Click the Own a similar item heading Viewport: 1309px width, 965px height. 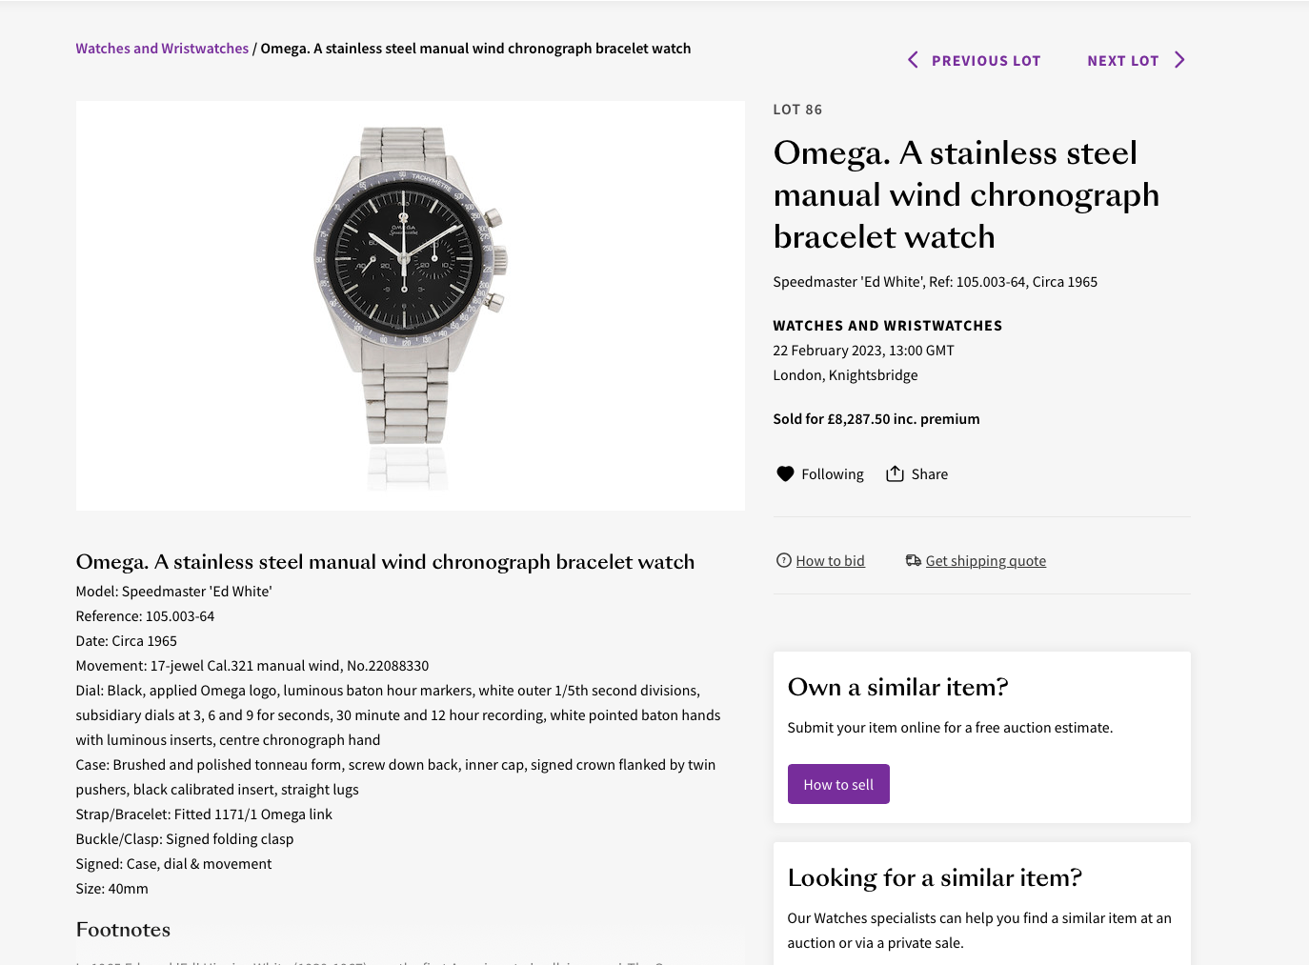(x=897, y=687)
